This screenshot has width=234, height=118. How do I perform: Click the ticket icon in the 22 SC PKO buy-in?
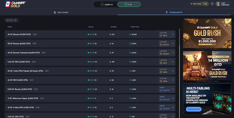[x=88, y=80]
